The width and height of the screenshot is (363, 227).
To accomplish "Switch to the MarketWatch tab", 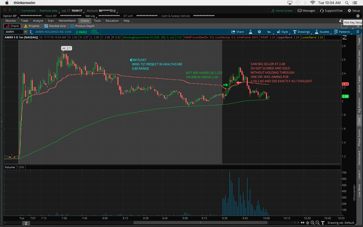I will point(67,21).
